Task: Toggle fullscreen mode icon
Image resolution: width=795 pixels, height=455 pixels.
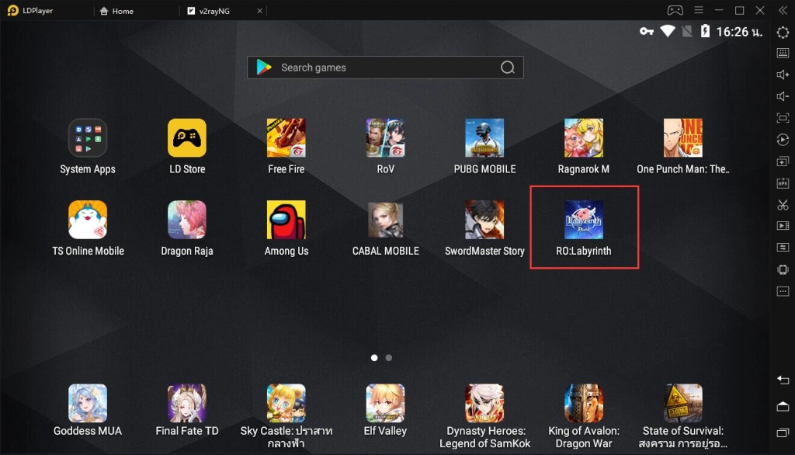Action: (x=783, y=118)
